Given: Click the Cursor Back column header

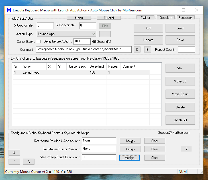Looking at the screenshot, I should click(x=77, y=66).
